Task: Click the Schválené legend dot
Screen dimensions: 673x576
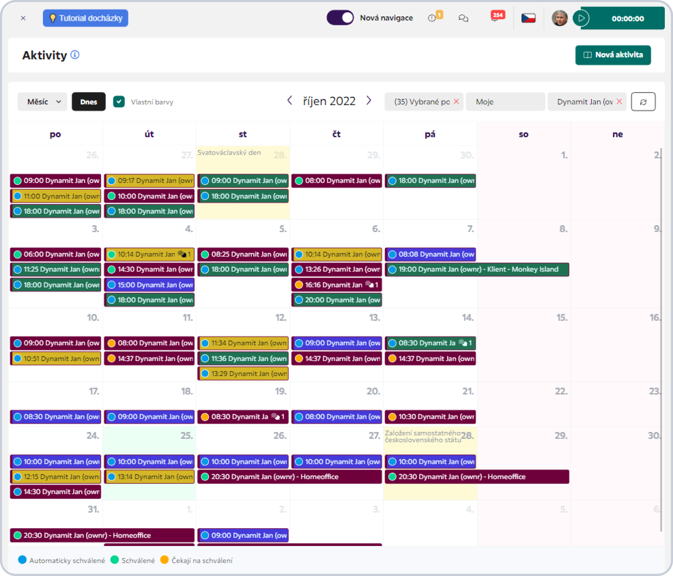Action: 115,560
